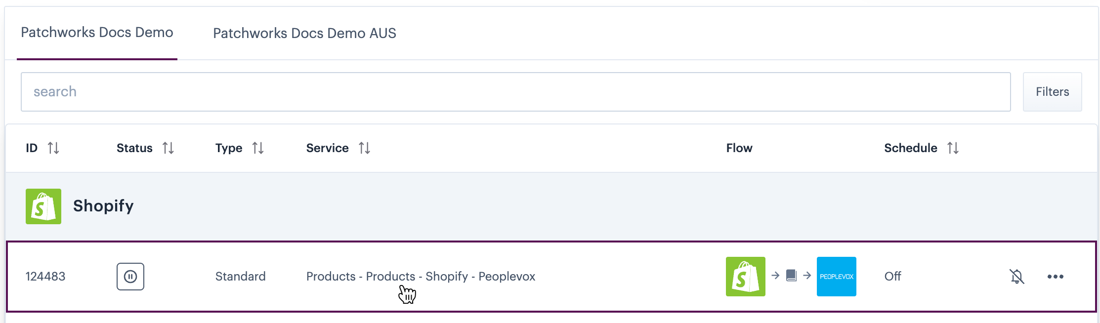1100x323 pixels.
Task: Toggle the muted notification bell icon
Action: (x=1016, y=277)
